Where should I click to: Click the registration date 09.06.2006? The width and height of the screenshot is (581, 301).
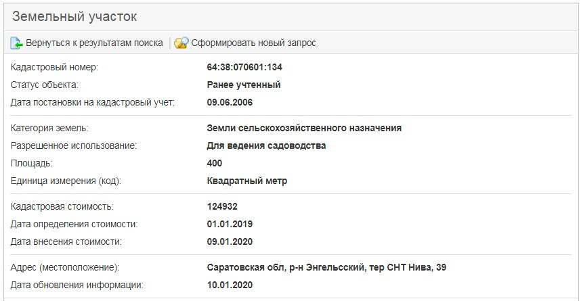tap(230, 103)
